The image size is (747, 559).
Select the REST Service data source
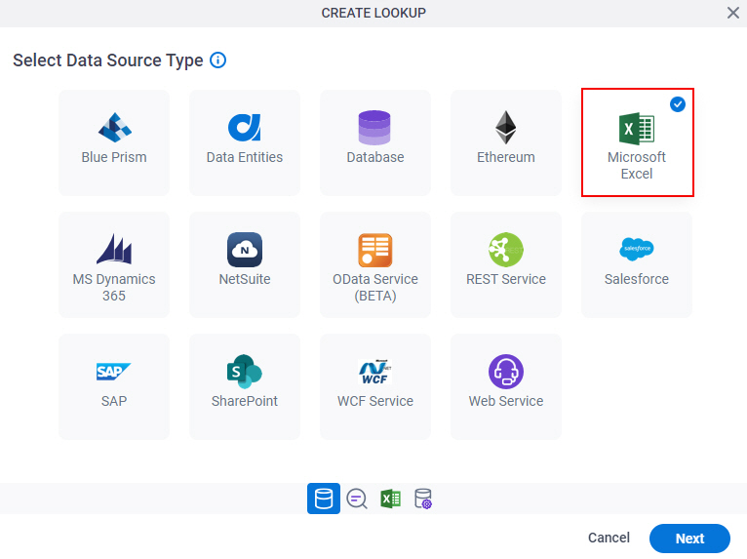[x=506, y=264]
